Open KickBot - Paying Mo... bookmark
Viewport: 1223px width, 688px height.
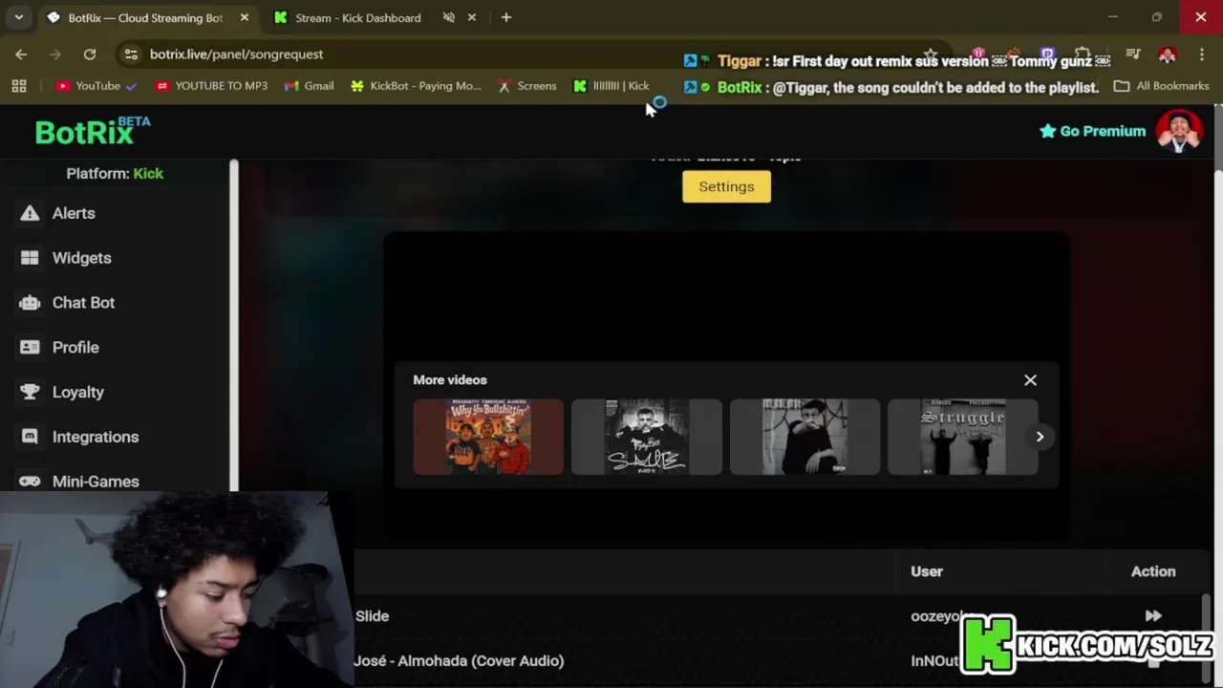point(416,86)
